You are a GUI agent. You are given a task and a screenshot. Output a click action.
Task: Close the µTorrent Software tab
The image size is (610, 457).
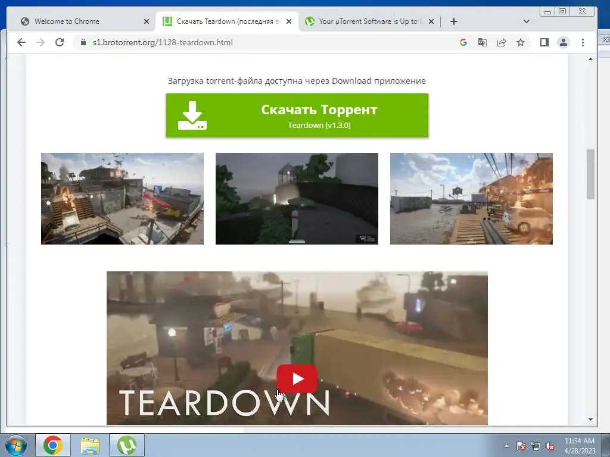(431, 21)
